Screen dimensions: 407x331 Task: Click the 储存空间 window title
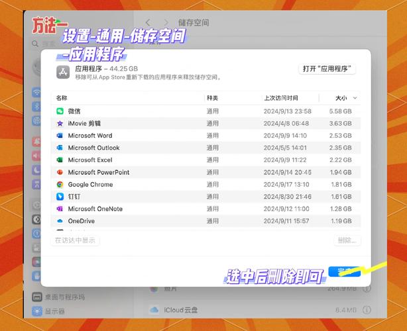(x=194, y=23)
